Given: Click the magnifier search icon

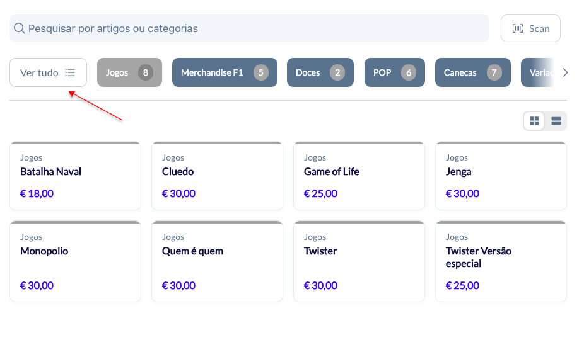Looking at the screenshot, I should pyautogui.click(x=20, y=28).
